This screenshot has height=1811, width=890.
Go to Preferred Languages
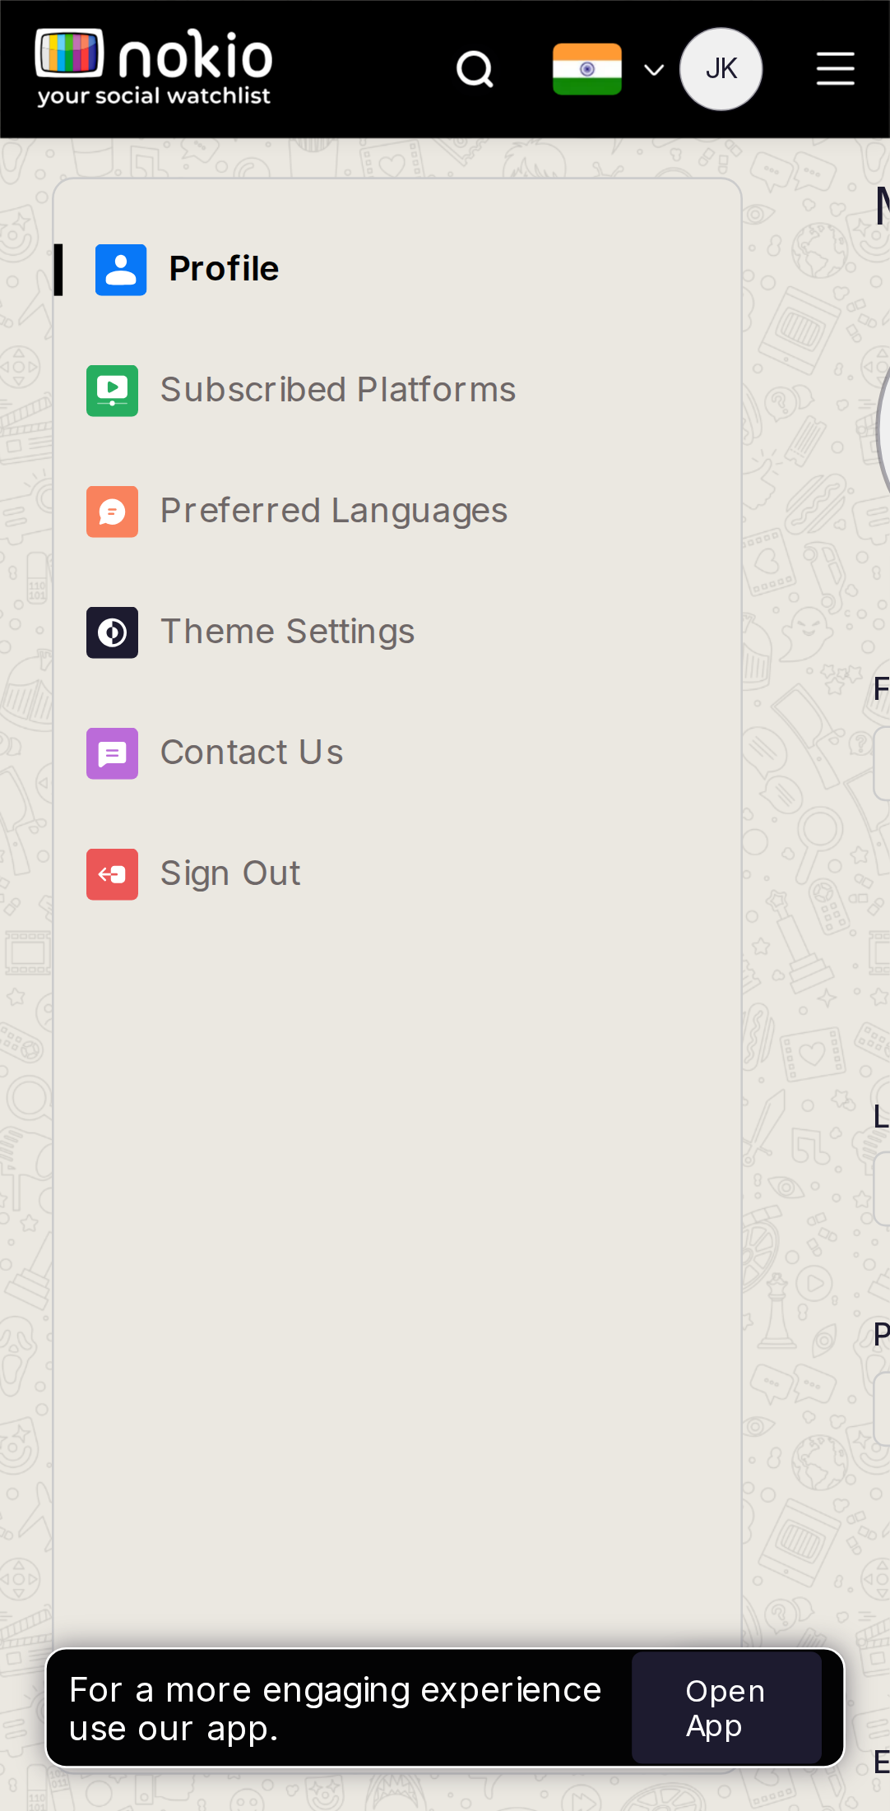coord(397,512)
